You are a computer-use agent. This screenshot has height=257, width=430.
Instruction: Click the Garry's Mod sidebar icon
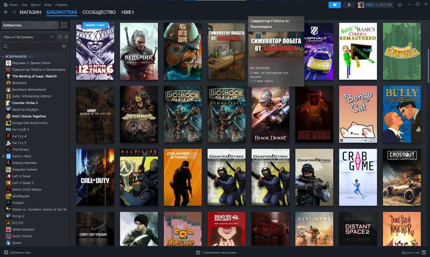8,156
